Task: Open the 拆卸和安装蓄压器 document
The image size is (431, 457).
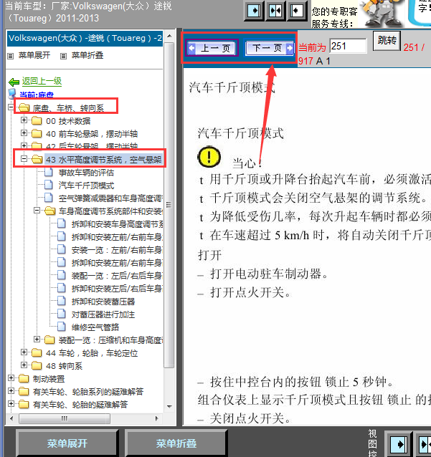Action: click(103, 302)
